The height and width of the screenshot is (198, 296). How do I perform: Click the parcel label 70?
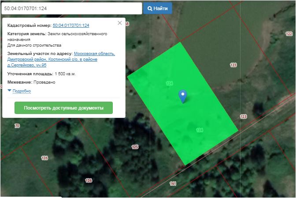coord(17,126)
